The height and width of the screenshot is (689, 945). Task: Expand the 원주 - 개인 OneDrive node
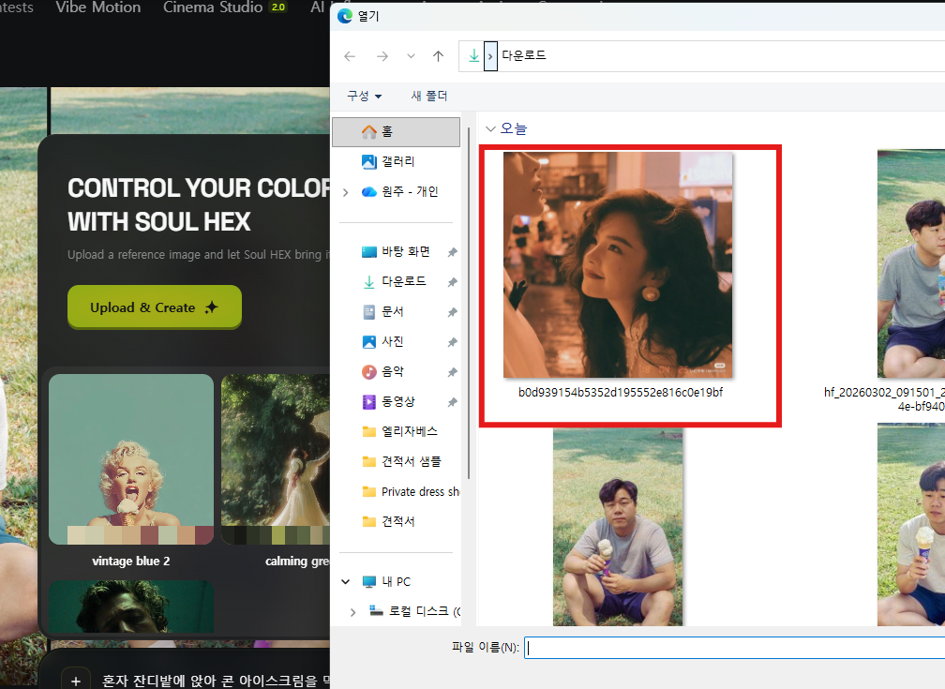pos(345,192)
